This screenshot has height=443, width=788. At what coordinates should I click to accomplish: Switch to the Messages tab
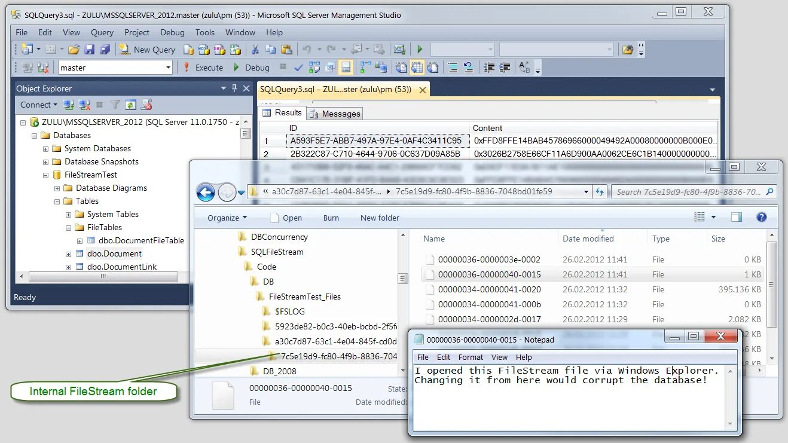pyautogui.click(x=335, y=114)
